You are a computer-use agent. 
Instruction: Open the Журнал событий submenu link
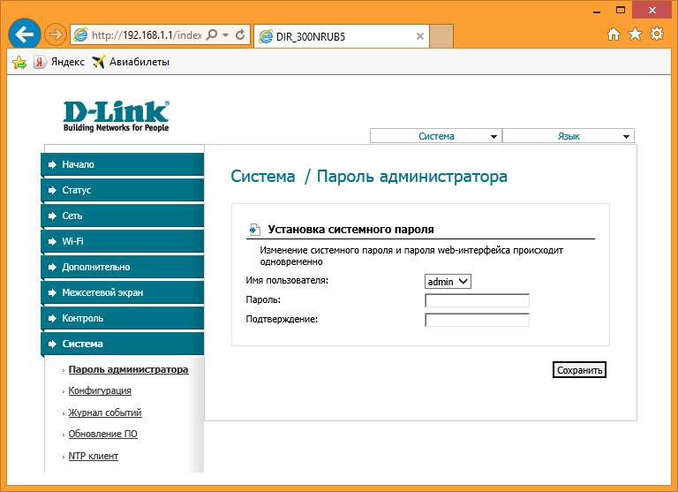[105, 413]
